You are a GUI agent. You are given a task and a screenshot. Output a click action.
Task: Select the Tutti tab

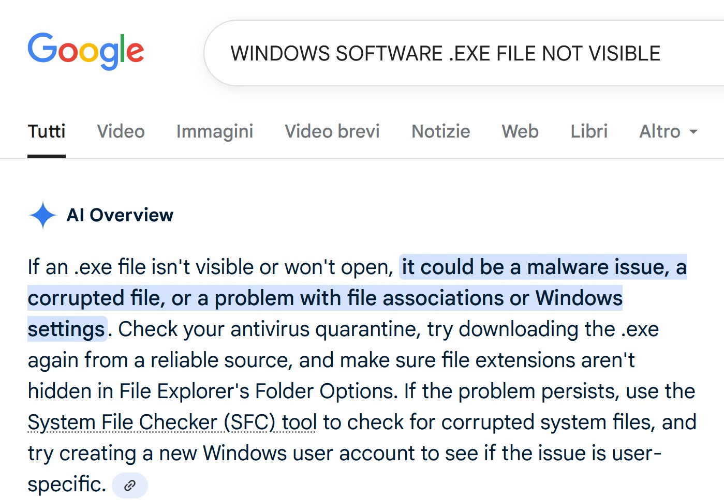[47, 131]
